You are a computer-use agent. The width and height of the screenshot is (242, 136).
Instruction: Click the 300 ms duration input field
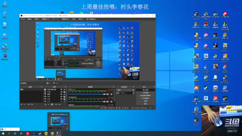pos(126,93)
